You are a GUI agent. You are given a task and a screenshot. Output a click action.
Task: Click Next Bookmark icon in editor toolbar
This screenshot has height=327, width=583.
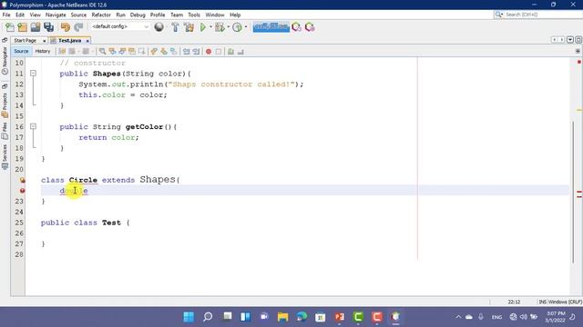pyautogui.click(x=164, y=52)
